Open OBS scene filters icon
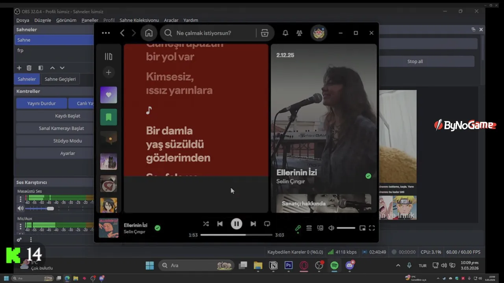 40,68
